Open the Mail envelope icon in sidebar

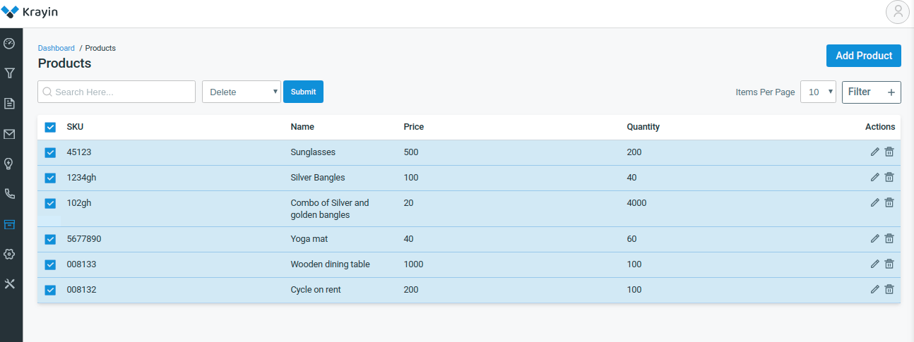tap(9, 134)
